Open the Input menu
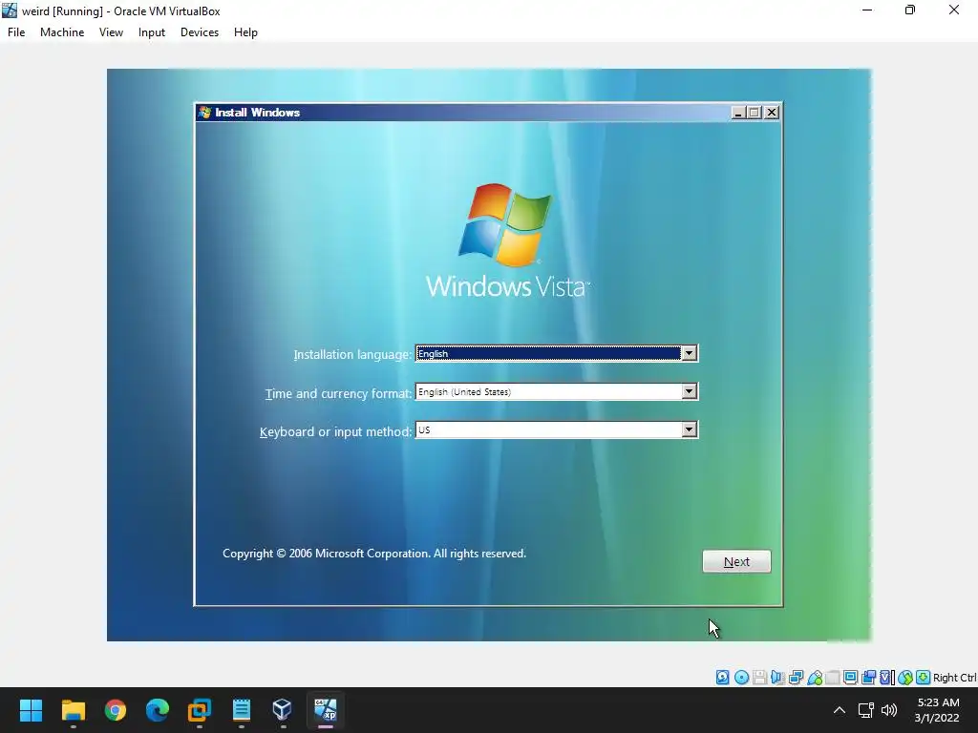Screen dimensions: 978x733 (152, 32)
